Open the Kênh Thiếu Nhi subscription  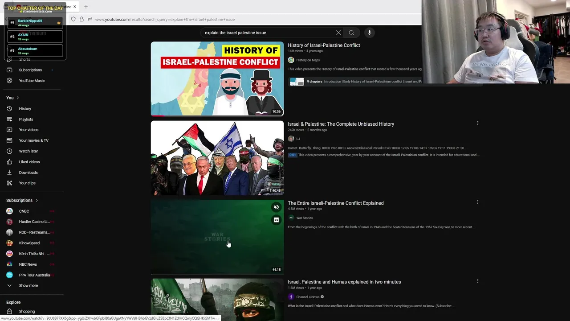click(34, 254)
